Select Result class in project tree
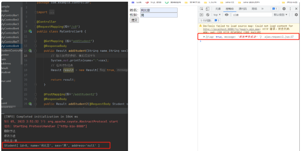The height and width of the screenshot is (151, 301). (x=5, y=68)
